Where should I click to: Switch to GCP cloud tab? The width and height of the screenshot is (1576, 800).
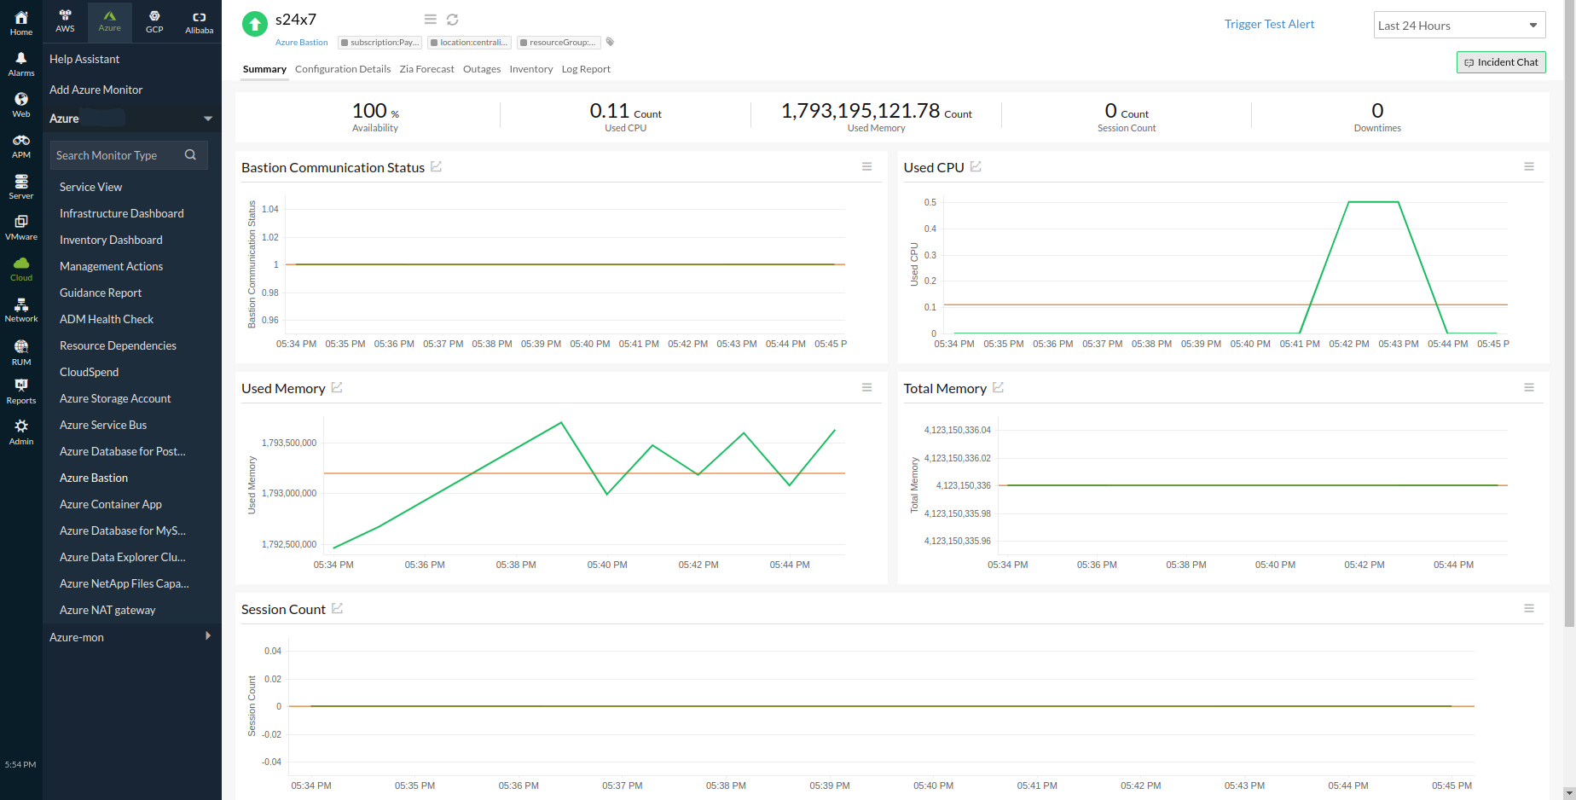(154, 22)
